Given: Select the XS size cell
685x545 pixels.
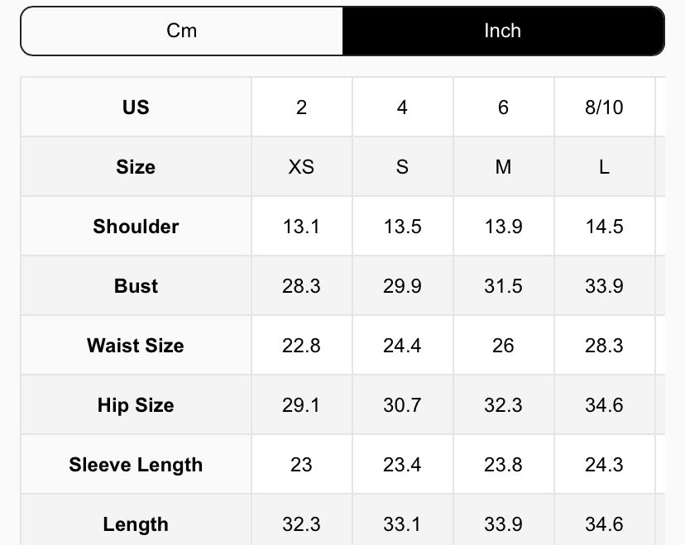Looking at the screenshot, I should (x=301, y=167).
